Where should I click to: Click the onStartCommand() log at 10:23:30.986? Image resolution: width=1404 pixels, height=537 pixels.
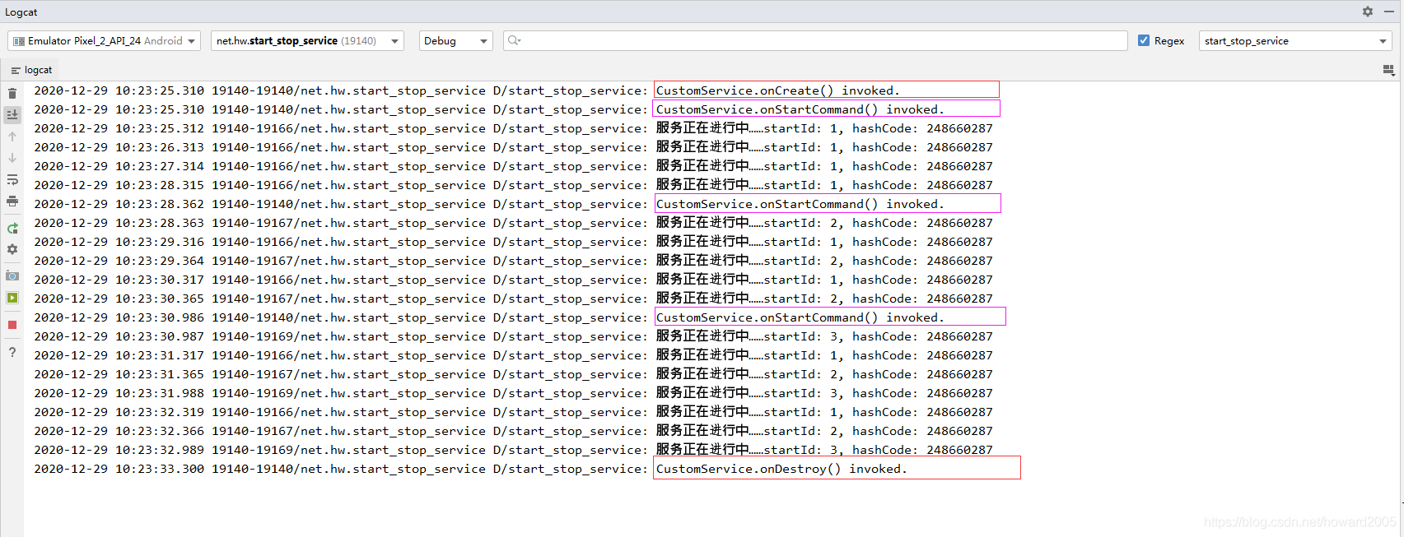(800, 317)
